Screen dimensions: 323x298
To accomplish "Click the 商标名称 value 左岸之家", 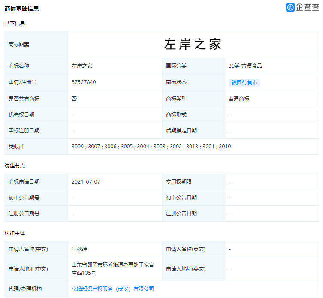I will [x=82, y=66].
